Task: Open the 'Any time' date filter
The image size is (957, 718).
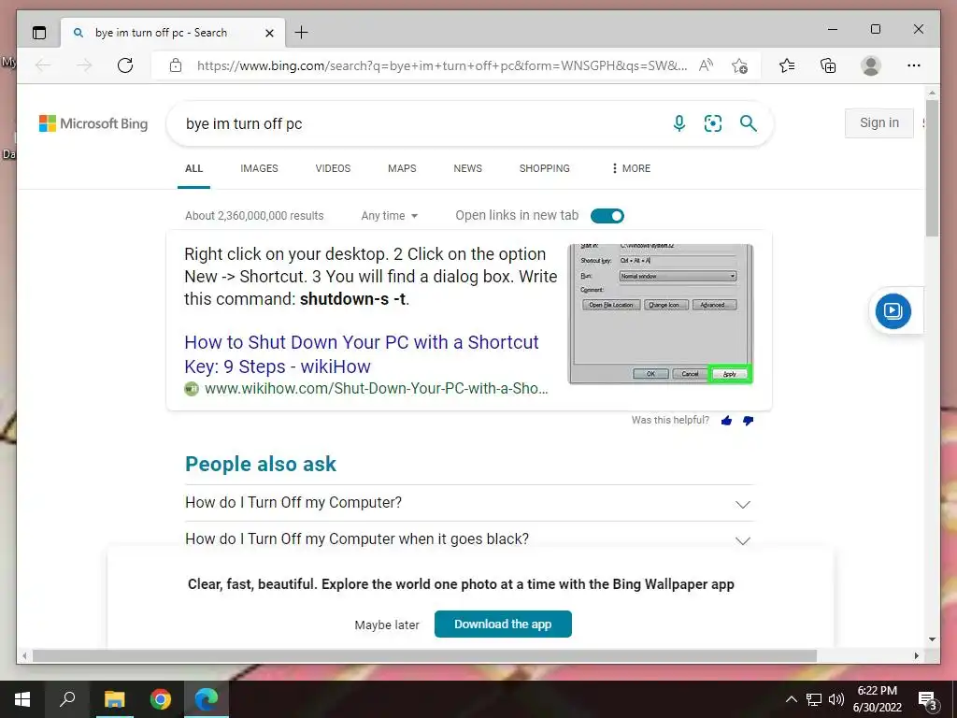Action: pyautogui.click(x=390, y=216)
